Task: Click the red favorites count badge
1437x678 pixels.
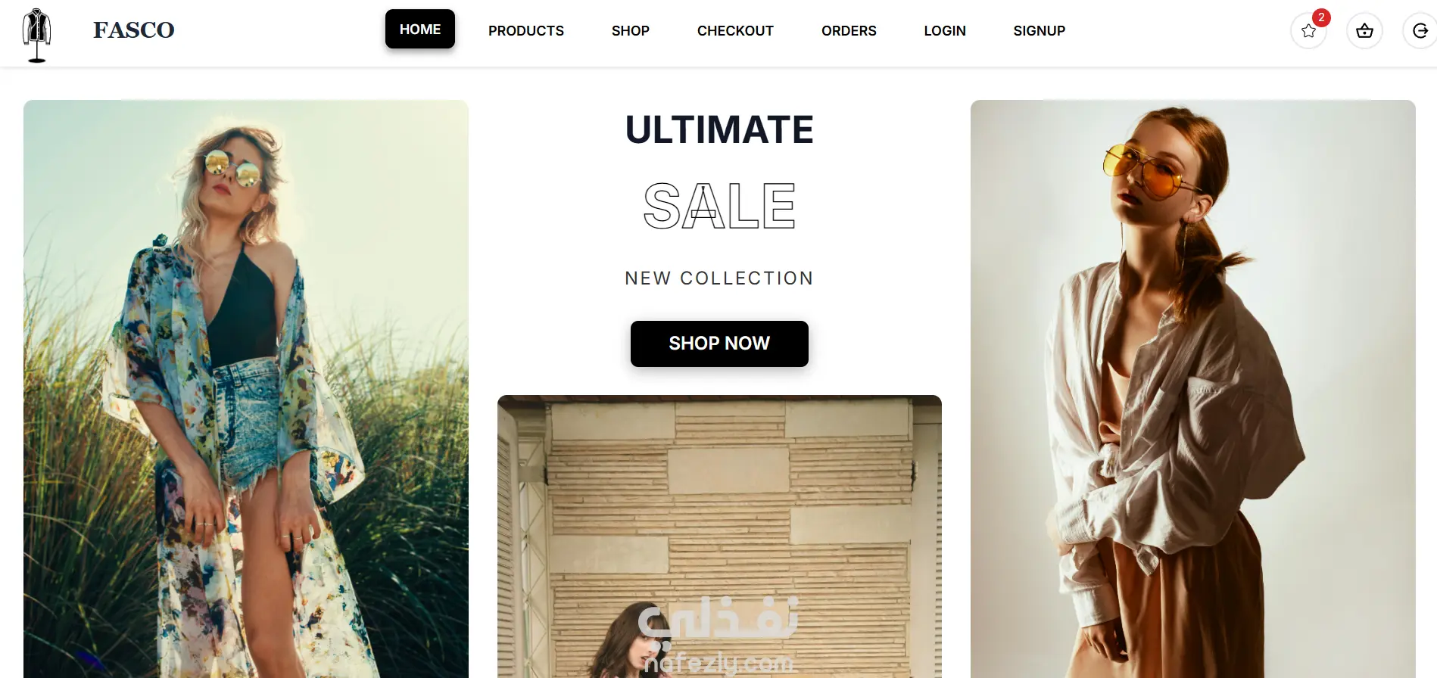Action: (x=1321, y=17)
